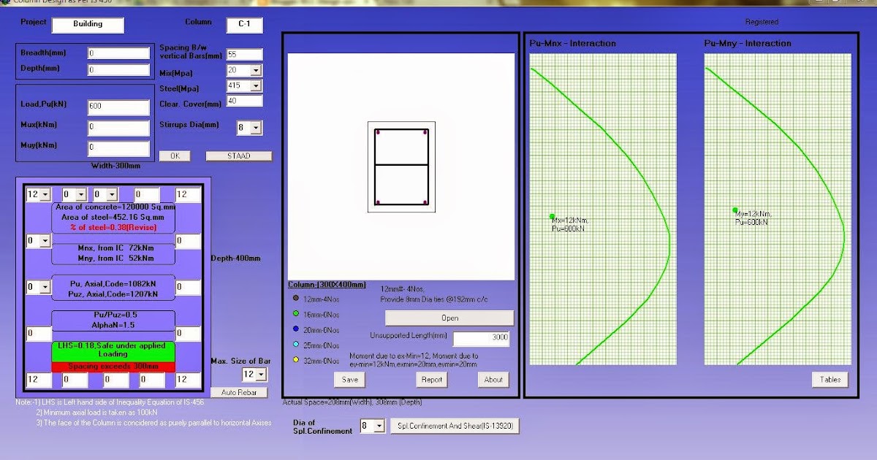
Task: Click the Mux(kNm) input field
Action: 118,128
